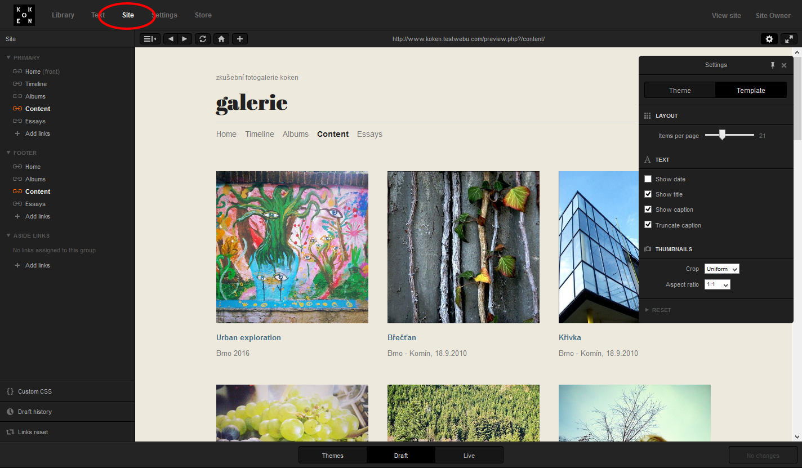
Task: Click the Koken logo icon
Action: click(24, 15)
